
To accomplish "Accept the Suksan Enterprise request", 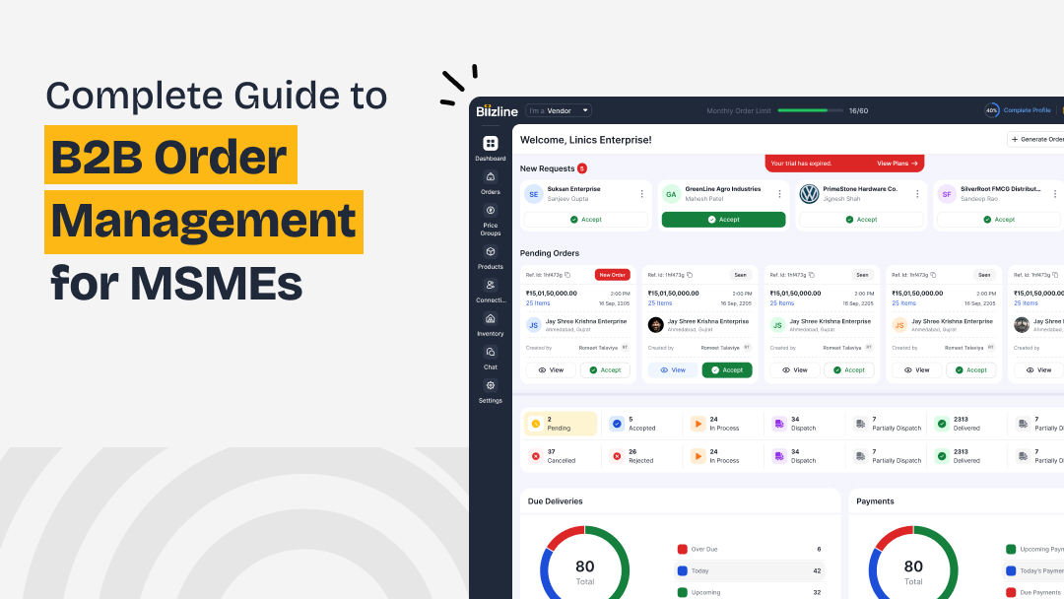I will coord(586,219).
